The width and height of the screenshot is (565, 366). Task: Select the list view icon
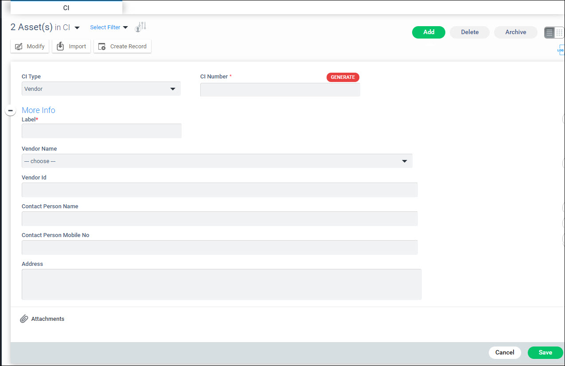coord(550,32)
